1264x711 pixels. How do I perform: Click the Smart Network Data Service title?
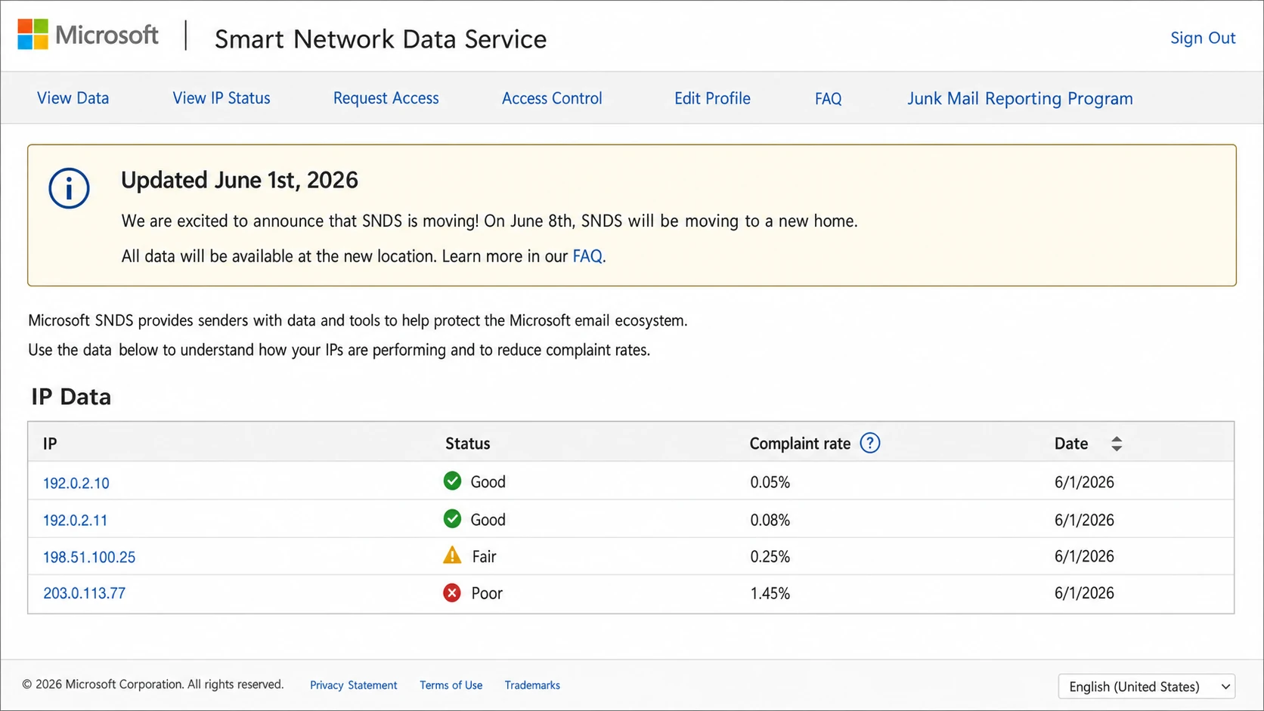tap(380, 39)
